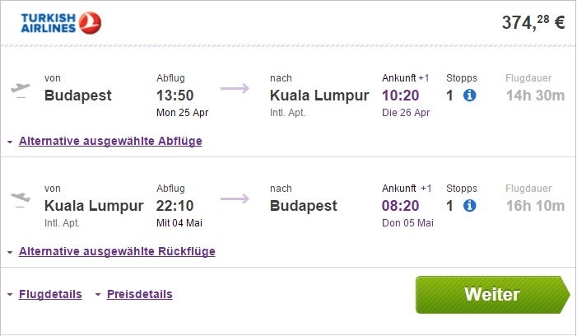Click outbound arrival time 10:20
Screen dimensions: 577x336
click(403, 96)
